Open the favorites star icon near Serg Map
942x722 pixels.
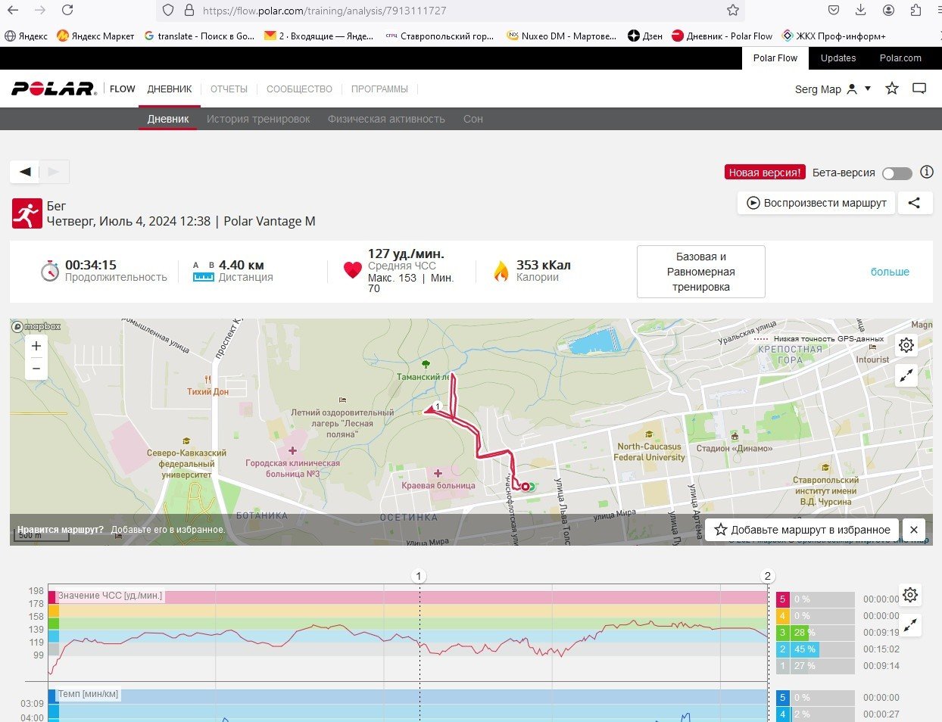892,89
